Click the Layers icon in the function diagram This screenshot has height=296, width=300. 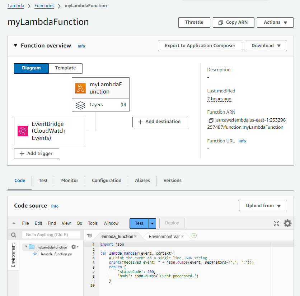click(x=80, y=104)
